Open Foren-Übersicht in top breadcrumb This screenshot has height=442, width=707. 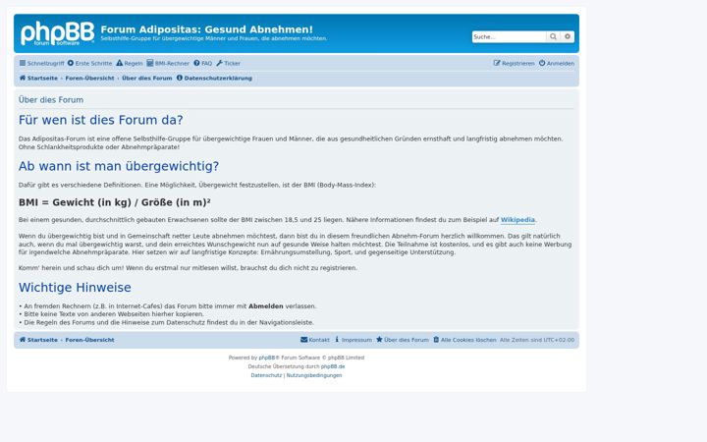[89, 79]
